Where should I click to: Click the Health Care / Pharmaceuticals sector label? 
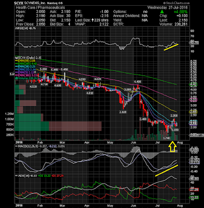coord(40,8)
